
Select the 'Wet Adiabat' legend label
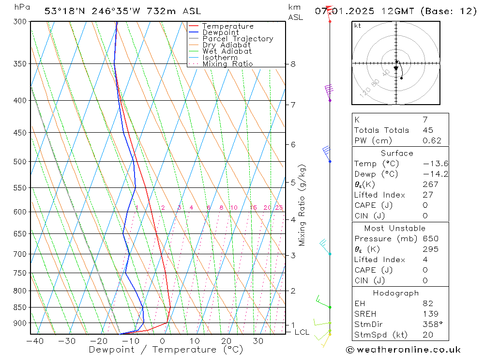(x=227, y=51)
